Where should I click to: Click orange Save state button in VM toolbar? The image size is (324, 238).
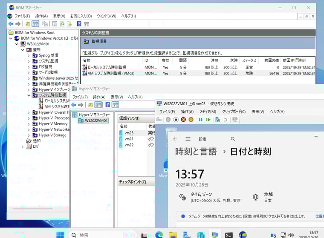pos(191,120)
